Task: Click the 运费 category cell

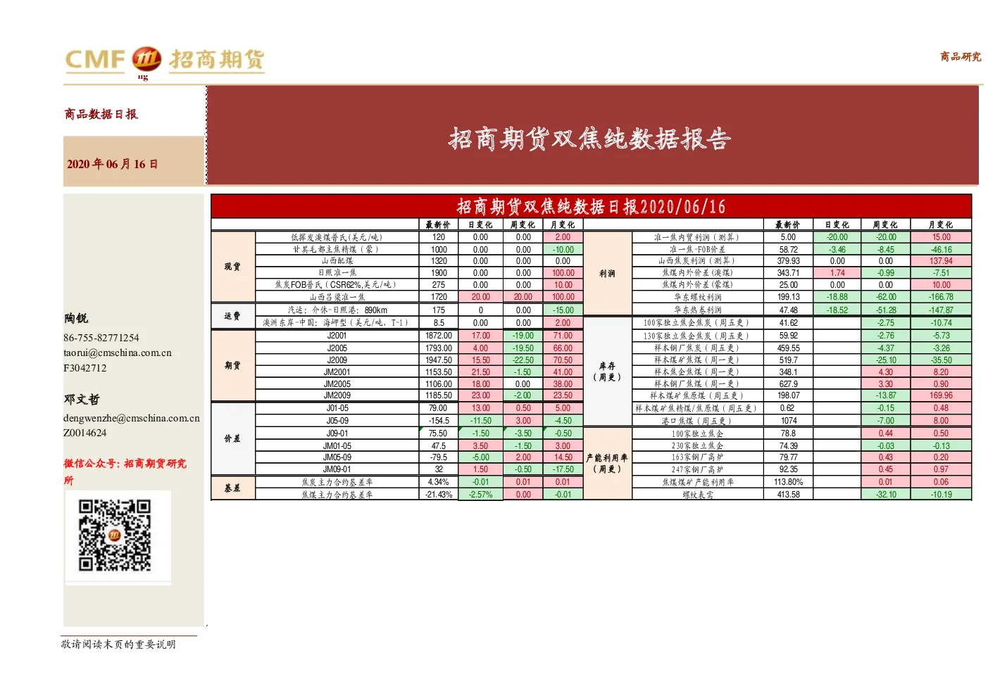Action: pyautogui.click(x=233, y=316)
